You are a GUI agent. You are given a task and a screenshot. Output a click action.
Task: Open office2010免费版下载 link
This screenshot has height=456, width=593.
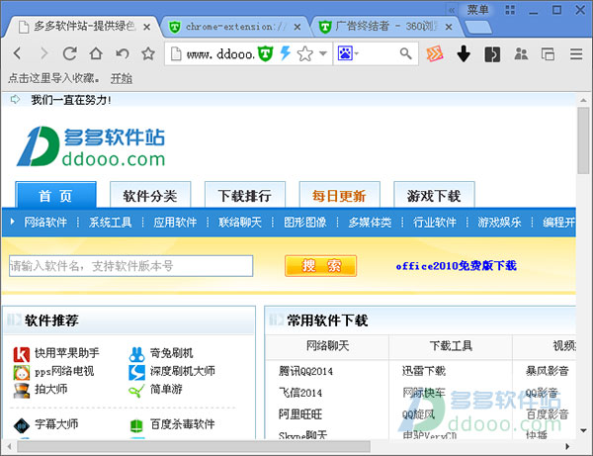pos(456,266)
